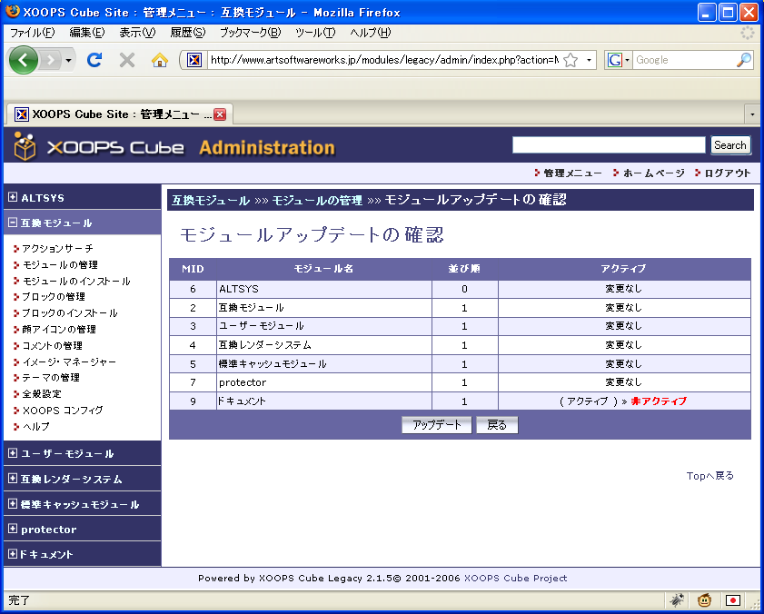Click the XOOPS Cube logo
Viewport: 764px width, 614px height.
(x=100, y=146)
